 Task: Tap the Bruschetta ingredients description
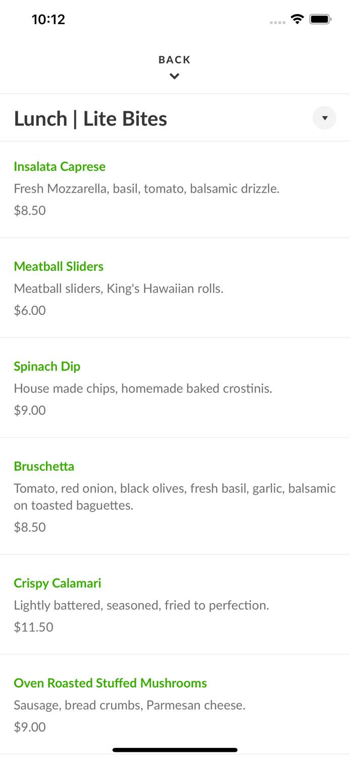coord(174,496)
